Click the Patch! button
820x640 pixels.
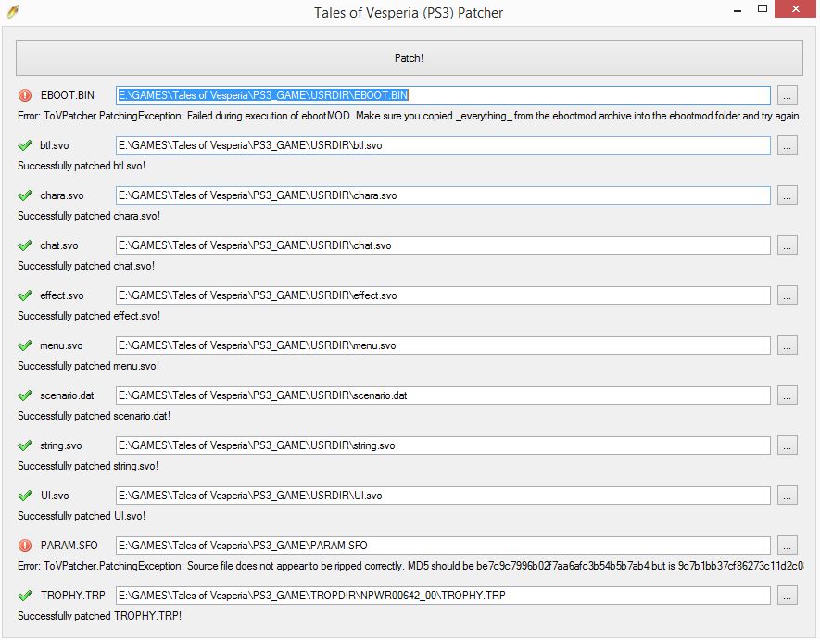[x=409, y=58]
